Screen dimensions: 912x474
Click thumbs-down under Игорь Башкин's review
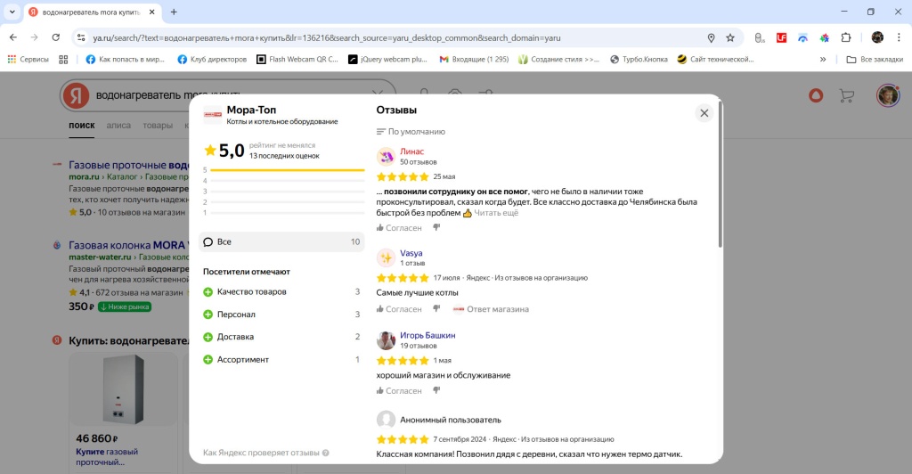click(x=436, y=390)
